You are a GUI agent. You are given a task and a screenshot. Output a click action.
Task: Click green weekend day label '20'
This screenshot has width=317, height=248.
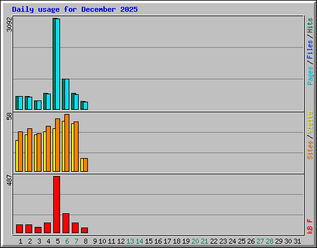point(195,241)
